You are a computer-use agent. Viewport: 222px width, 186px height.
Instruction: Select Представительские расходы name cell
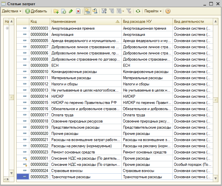(x=86, y=127)
